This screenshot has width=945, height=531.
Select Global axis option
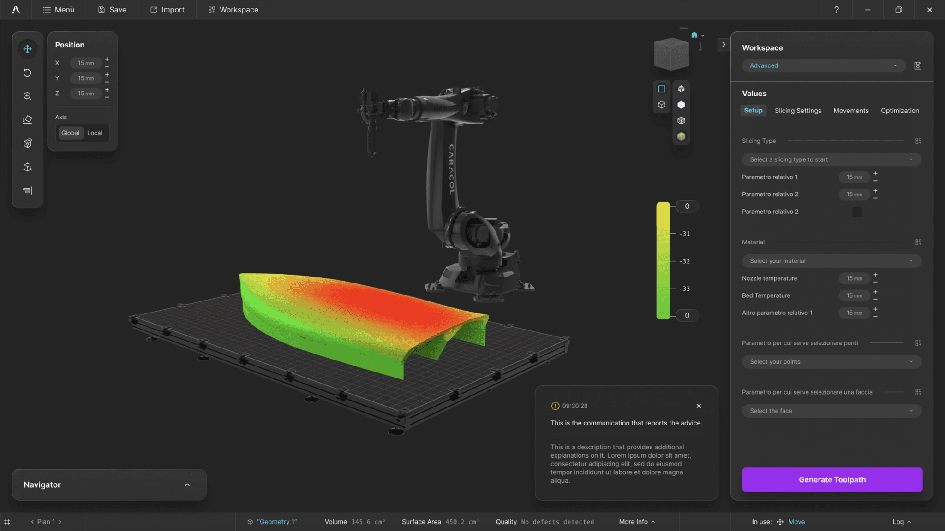pos(70,133)
